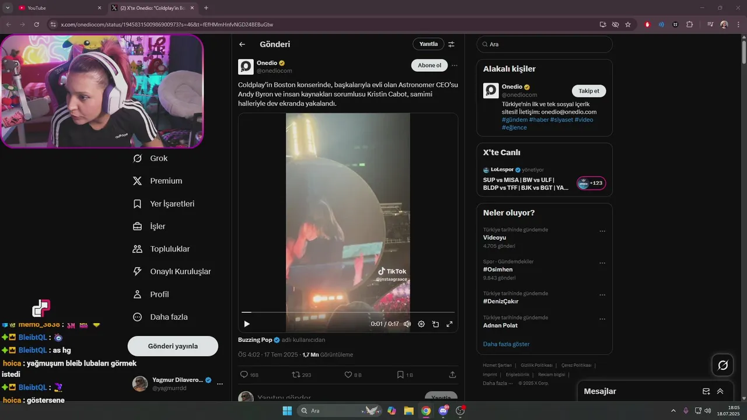Open the media control music icon
The image size is (747, 420).
(710, 24)
